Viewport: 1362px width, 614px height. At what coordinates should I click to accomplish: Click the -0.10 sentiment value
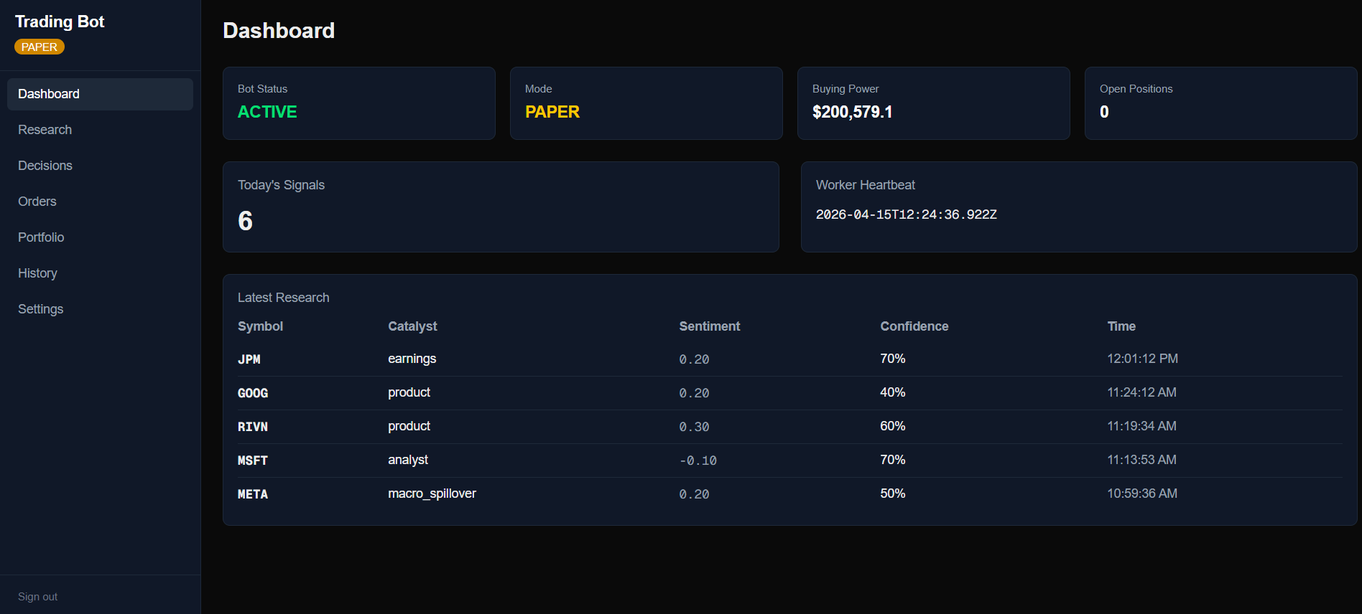tap(698, 461)
